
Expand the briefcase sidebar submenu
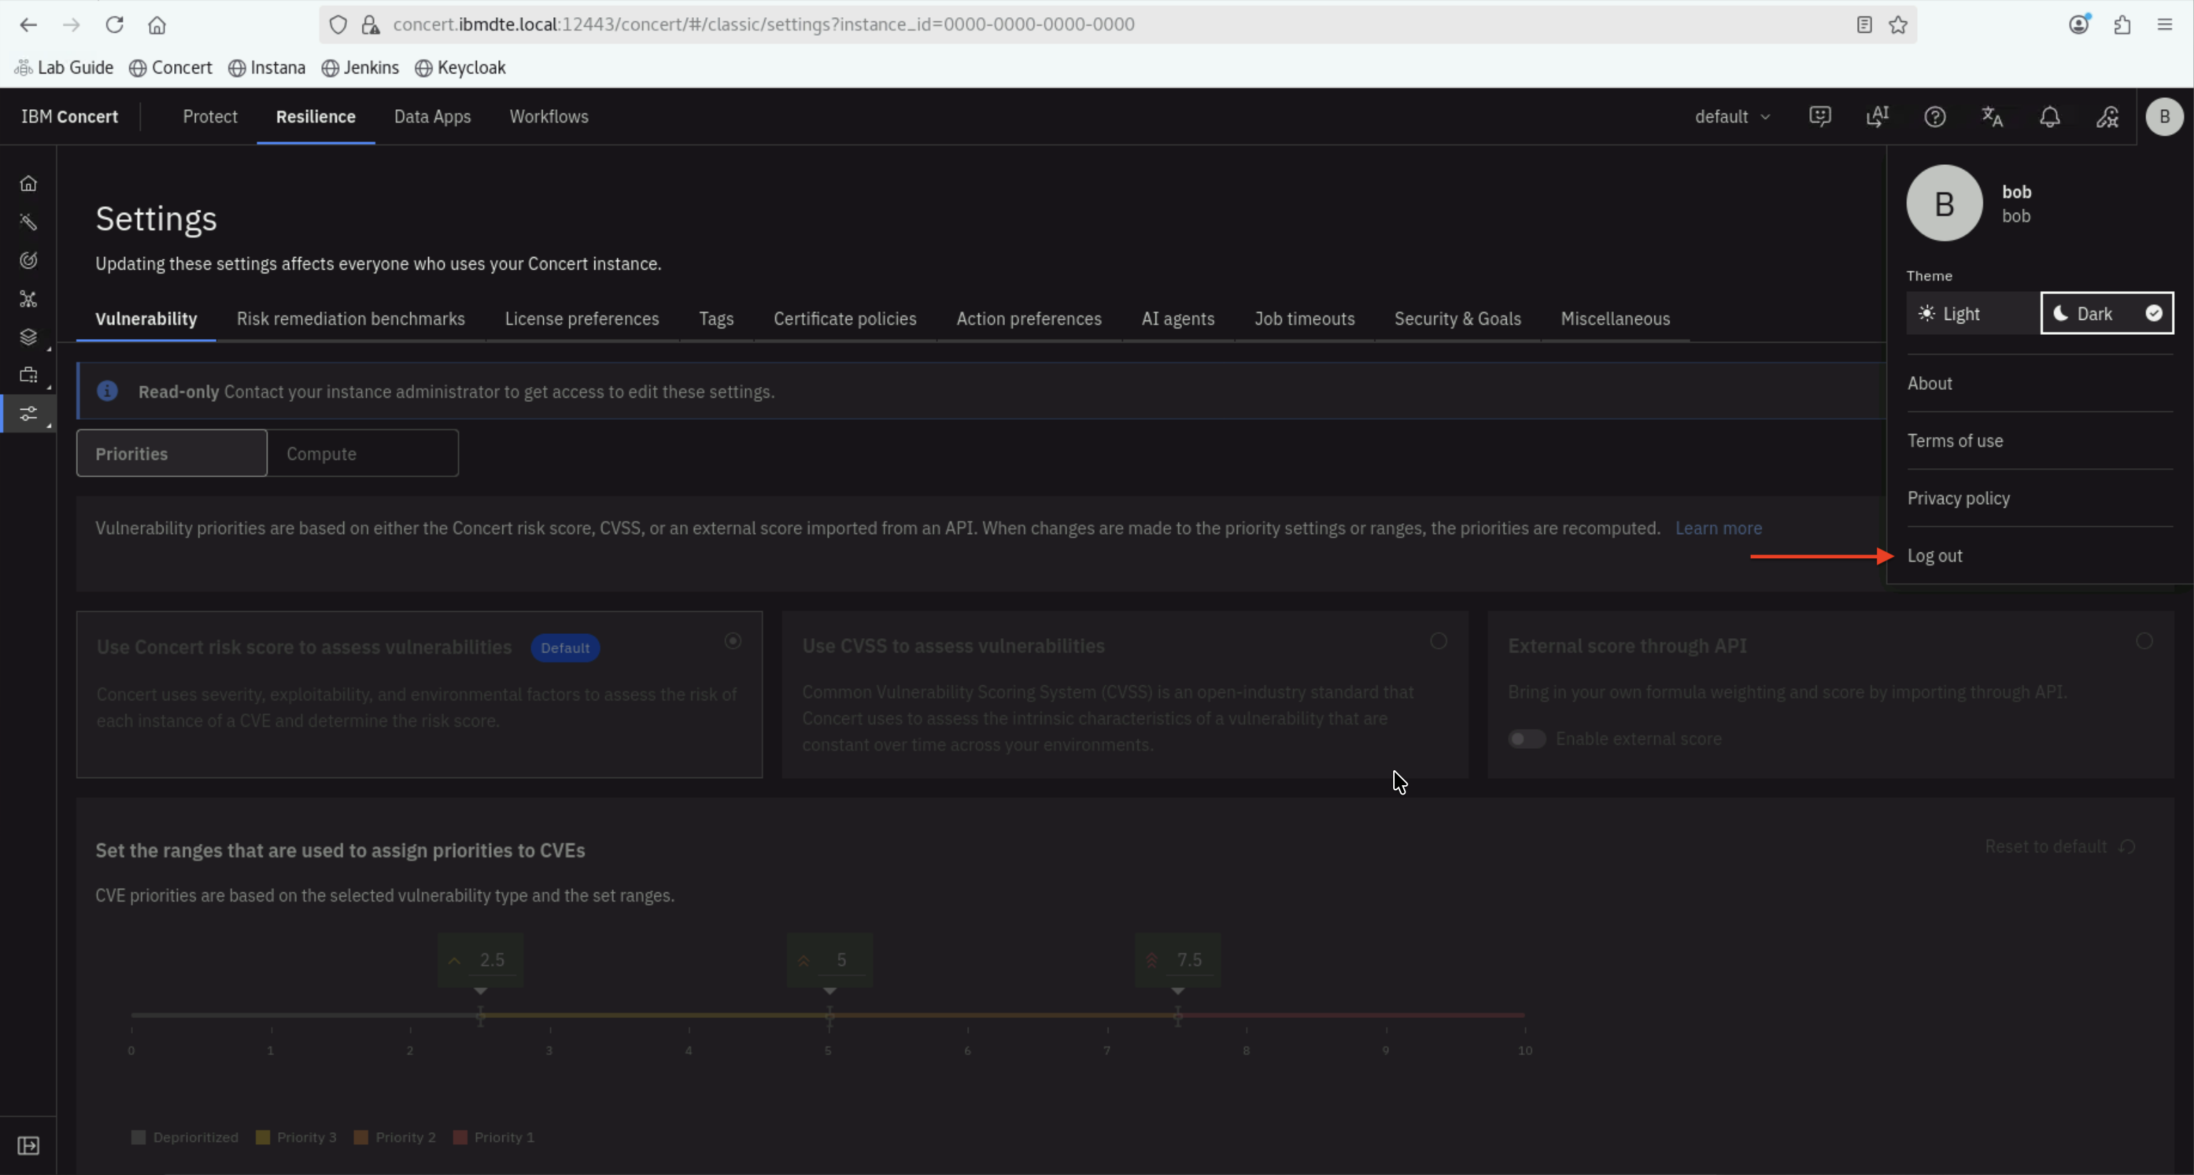28,375
